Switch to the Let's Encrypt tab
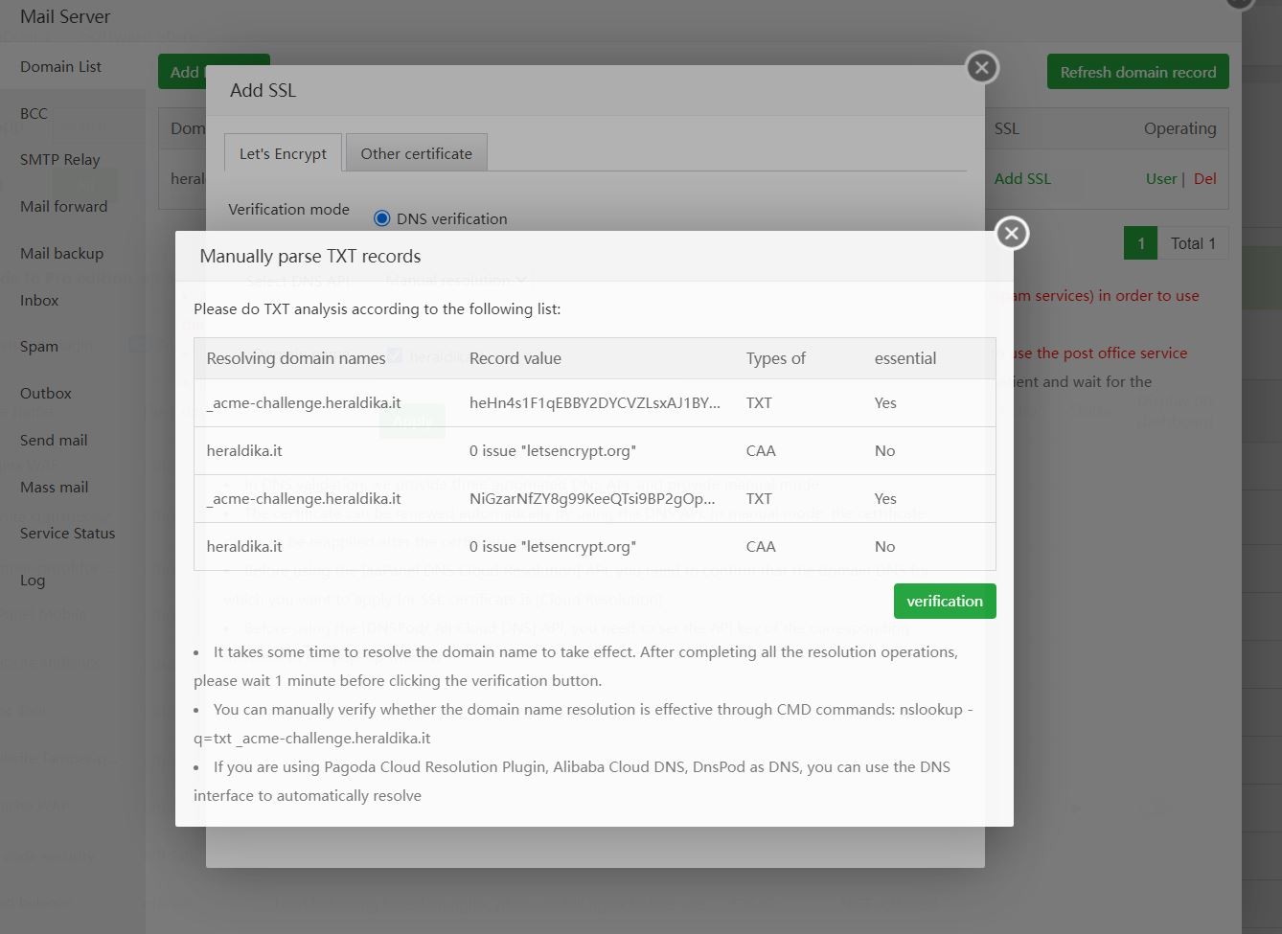This screenshot has width=1282, height=934. [283, 153]
